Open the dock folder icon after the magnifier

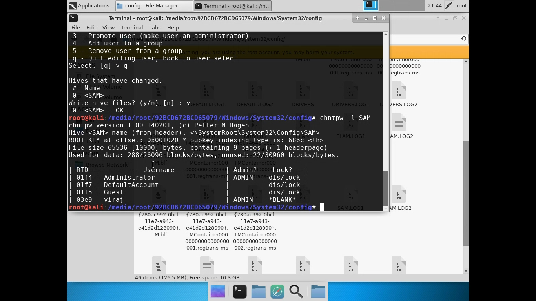pos(318,292)
